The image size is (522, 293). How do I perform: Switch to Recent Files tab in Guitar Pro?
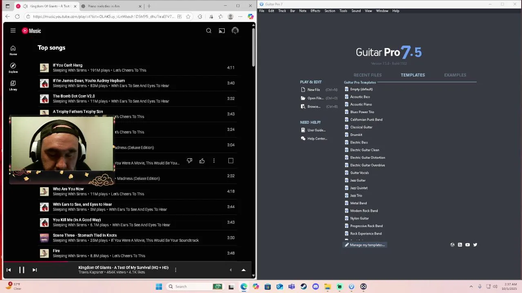367,75
